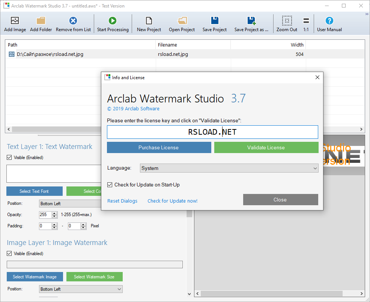This screenshot has width=370, height=302.
Task: Click file list scroll right arrow
Action: pos(361,129)
